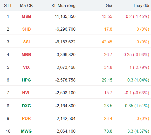
Task: Click the VIX price 34.8
Action: click(108, 67)
